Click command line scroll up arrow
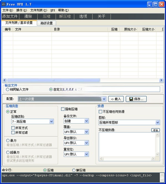Viewport: 166px width, 184px height. [x=162, y=175]
